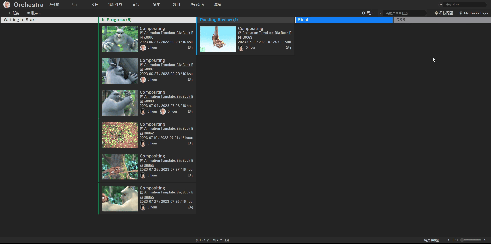
Task: Click assignee avatar on s0007 card
Action: click(143, 80)
